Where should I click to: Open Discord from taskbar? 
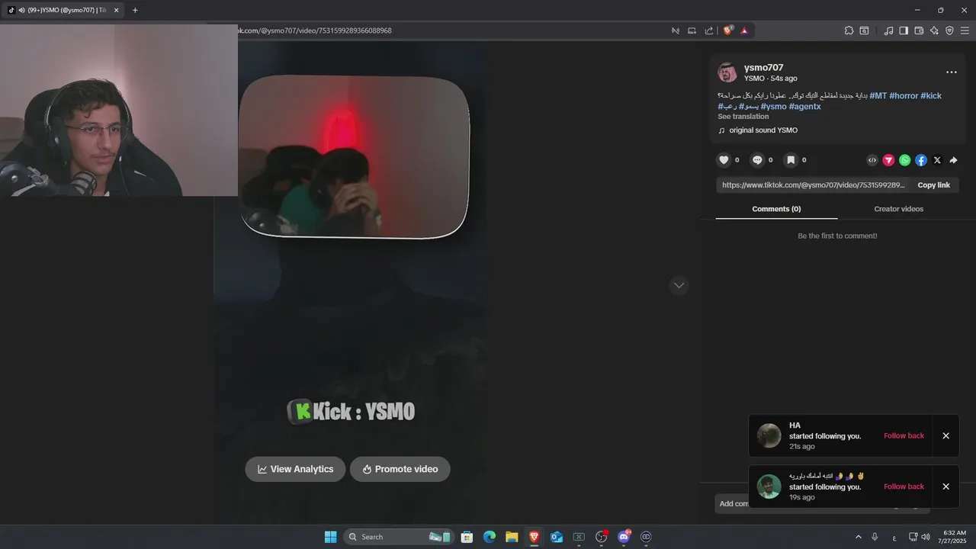[624, 537]
